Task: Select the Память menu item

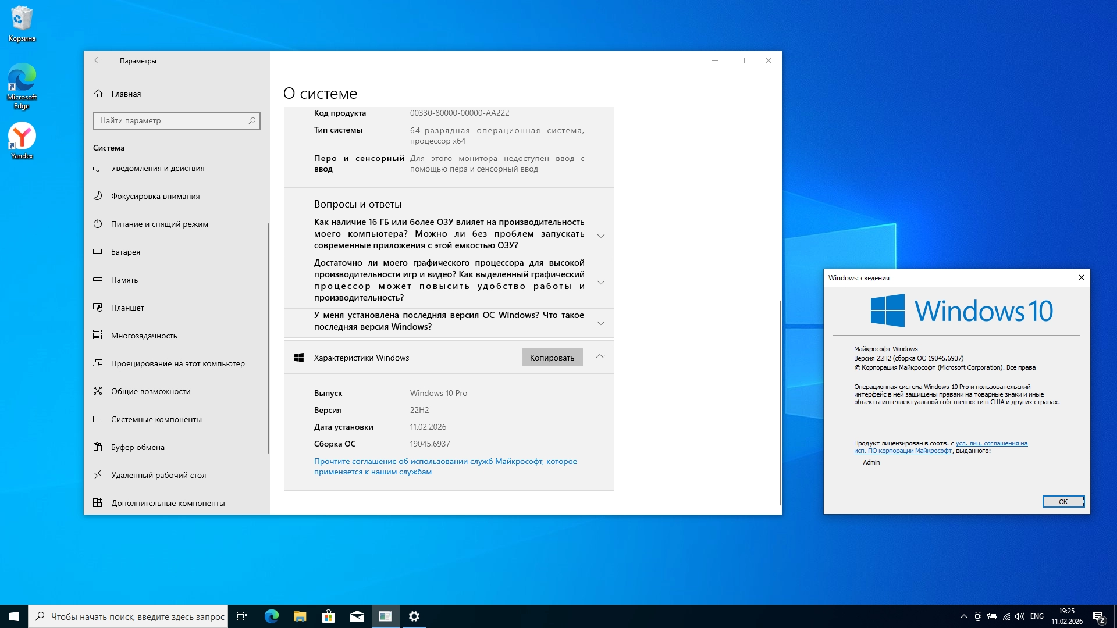Action: [124, 280]
